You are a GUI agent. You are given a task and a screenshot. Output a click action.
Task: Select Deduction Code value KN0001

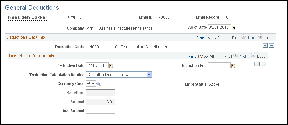(93, 47)
